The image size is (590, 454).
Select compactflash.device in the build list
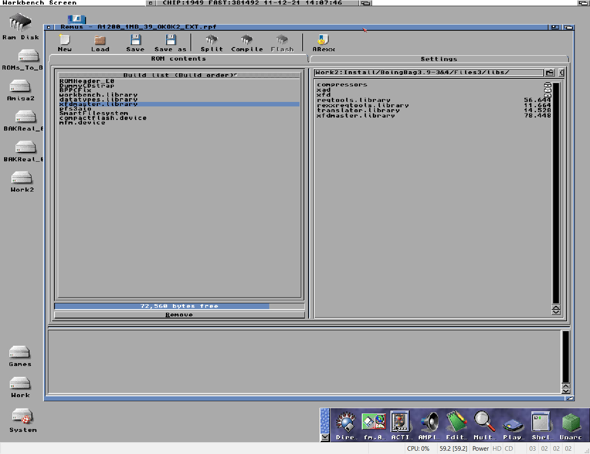[179, 118]
